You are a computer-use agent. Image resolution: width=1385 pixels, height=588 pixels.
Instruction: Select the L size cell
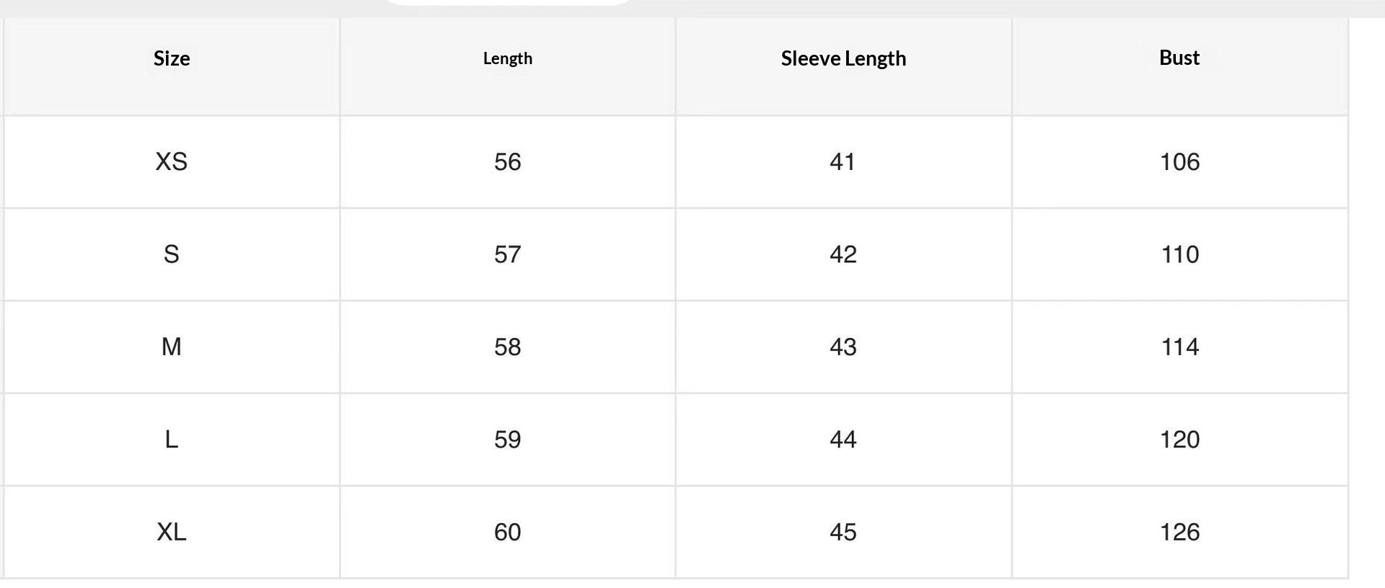point(172,440)
